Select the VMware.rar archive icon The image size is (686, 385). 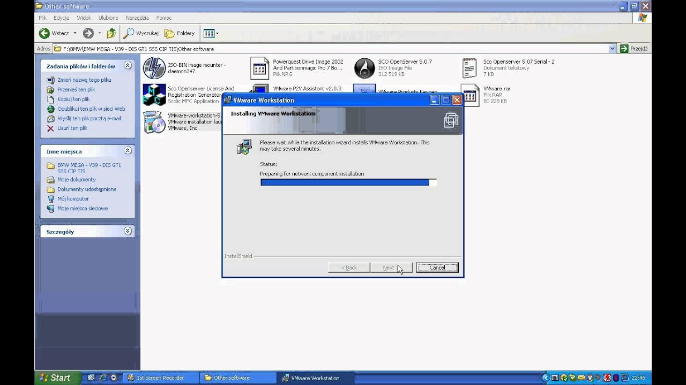point(469,95)
